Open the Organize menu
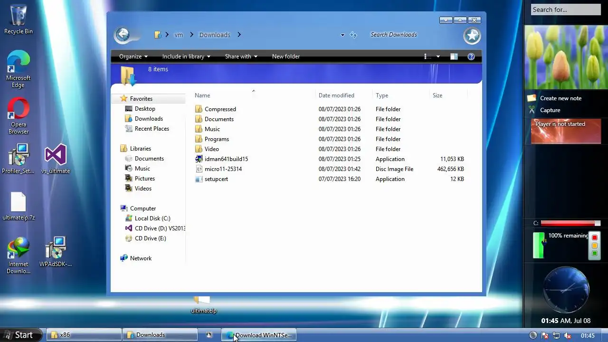The width and height of the screenshot is (608, 342). pos(133,57)
